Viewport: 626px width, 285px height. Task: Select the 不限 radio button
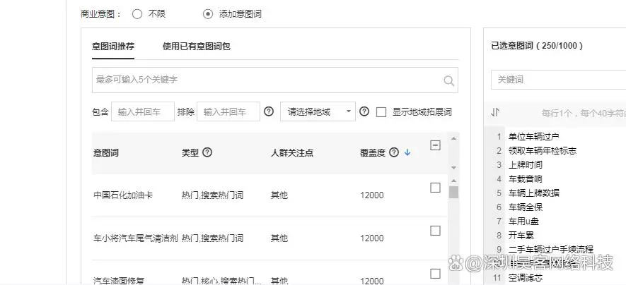pyautogui.click(x=137, y=13)
